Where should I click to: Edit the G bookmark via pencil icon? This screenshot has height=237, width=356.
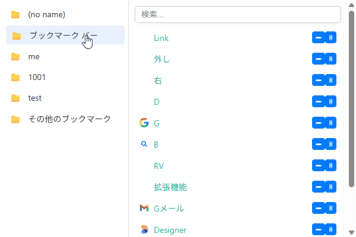point(318,123)
